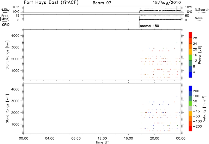Screen dimensions: 209x144
Task: Click '1000' on power panel range axis
Action: pyautogui.click(x=15, y=70)
